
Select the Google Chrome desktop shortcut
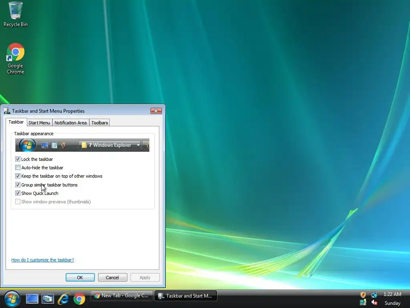(x=16, y=59)
